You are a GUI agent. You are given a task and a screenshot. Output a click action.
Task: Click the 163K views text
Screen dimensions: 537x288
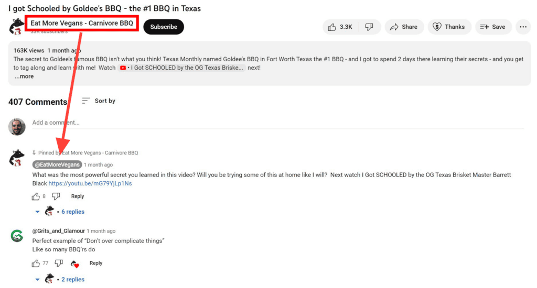pos(29,51)
